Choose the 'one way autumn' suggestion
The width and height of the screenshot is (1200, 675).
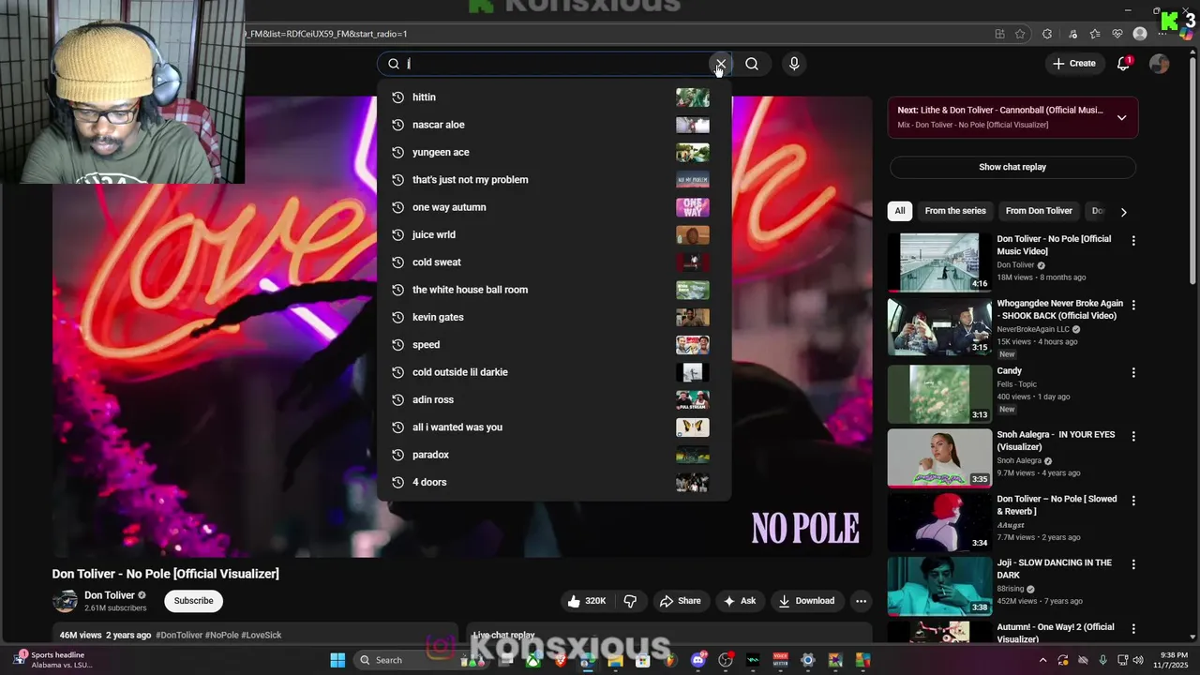(553, 207)
